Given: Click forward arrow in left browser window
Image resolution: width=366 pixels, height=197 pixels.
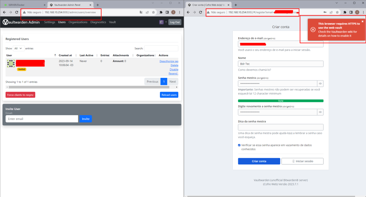Looking at the screenshot, I should (x=10, y=12).
